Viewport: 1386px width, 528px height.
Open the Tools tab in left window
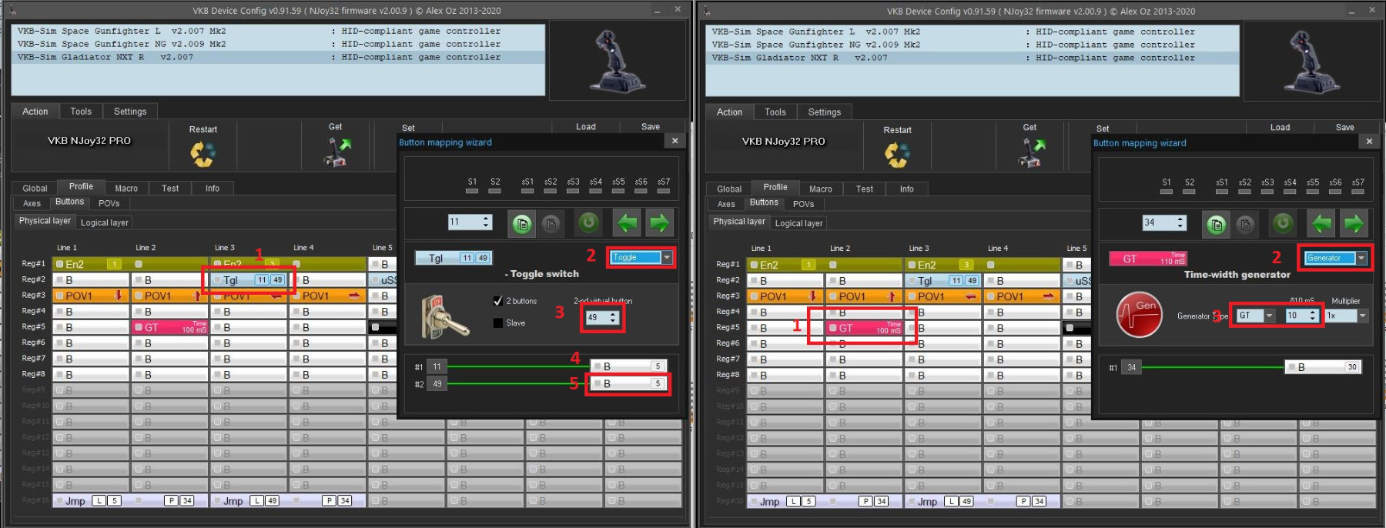point(81,112)
